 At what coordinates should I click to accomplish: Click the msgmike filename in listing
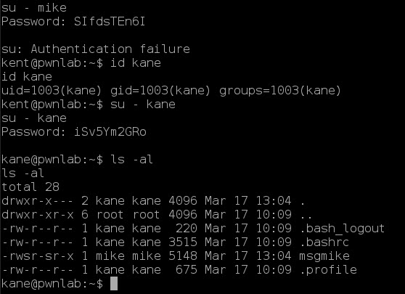point(324,256)
